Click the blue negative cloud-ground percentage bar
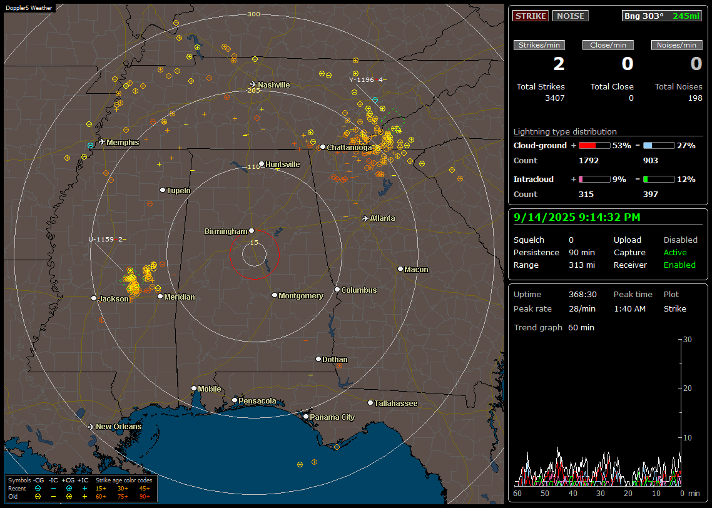The height and width of the screenshot is (508, 712). click(659, 146)
